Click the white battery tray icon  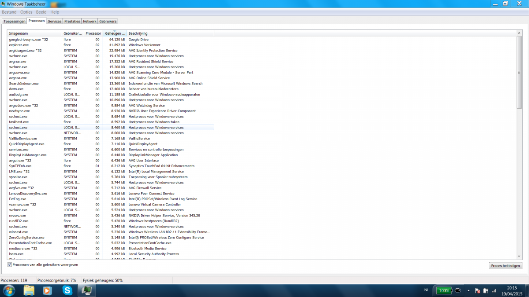pyautogui.click(x=485, y=290)
